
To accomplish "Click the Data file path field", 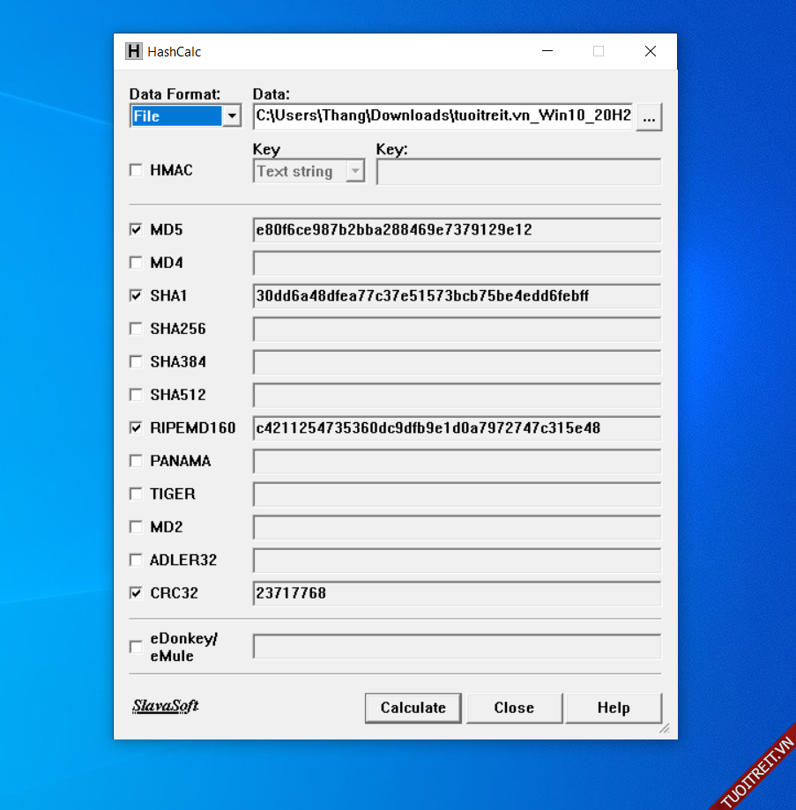I will pos(443,116).
